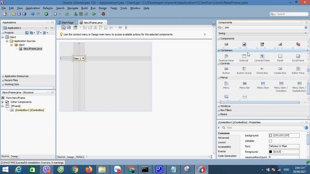This screenshot has height=174, width=310.
Task: Select the NewJFrame.java file in the Projects tree
Action: click(32, 49)
